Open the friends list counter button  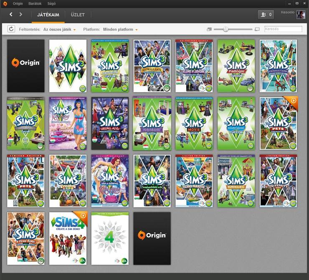coord(266,15)
